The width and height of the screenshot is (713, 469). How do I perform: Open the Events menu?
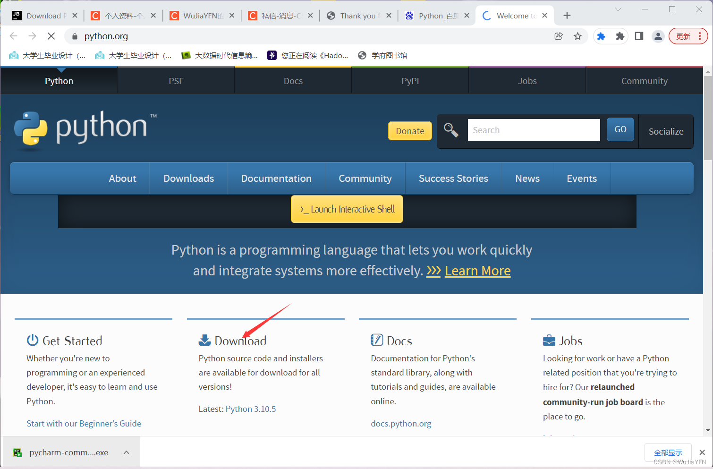[x=582, y=179]
